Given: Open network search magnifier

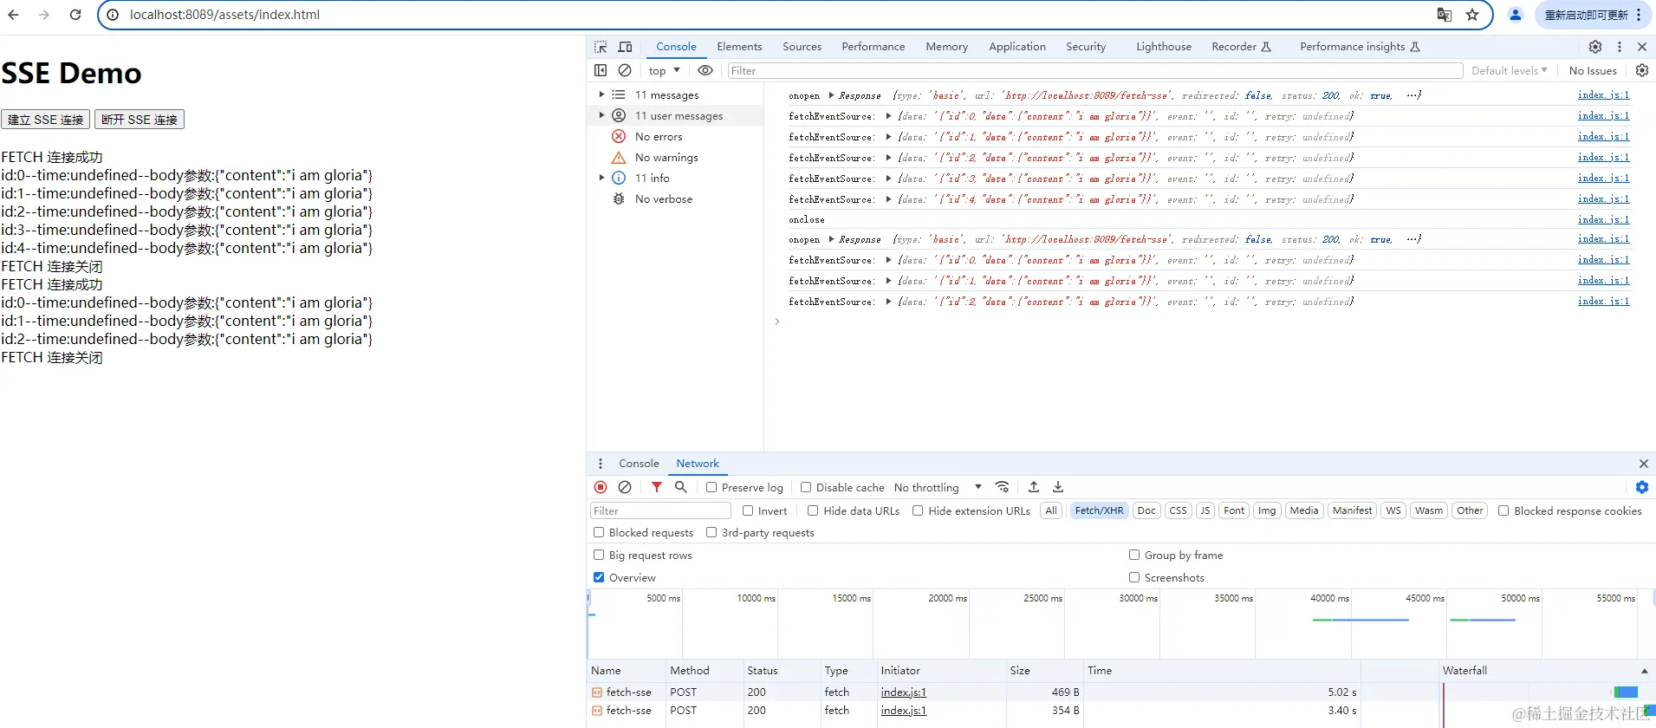Looking at the screenshot, I should coord(681,487).
